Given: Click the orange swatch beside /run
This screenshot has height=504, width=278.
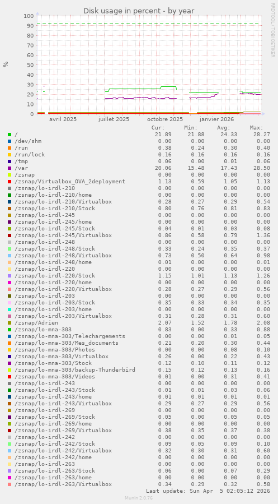Looking at the screenshot, I should pyautogui.click(x=10, y=148).
